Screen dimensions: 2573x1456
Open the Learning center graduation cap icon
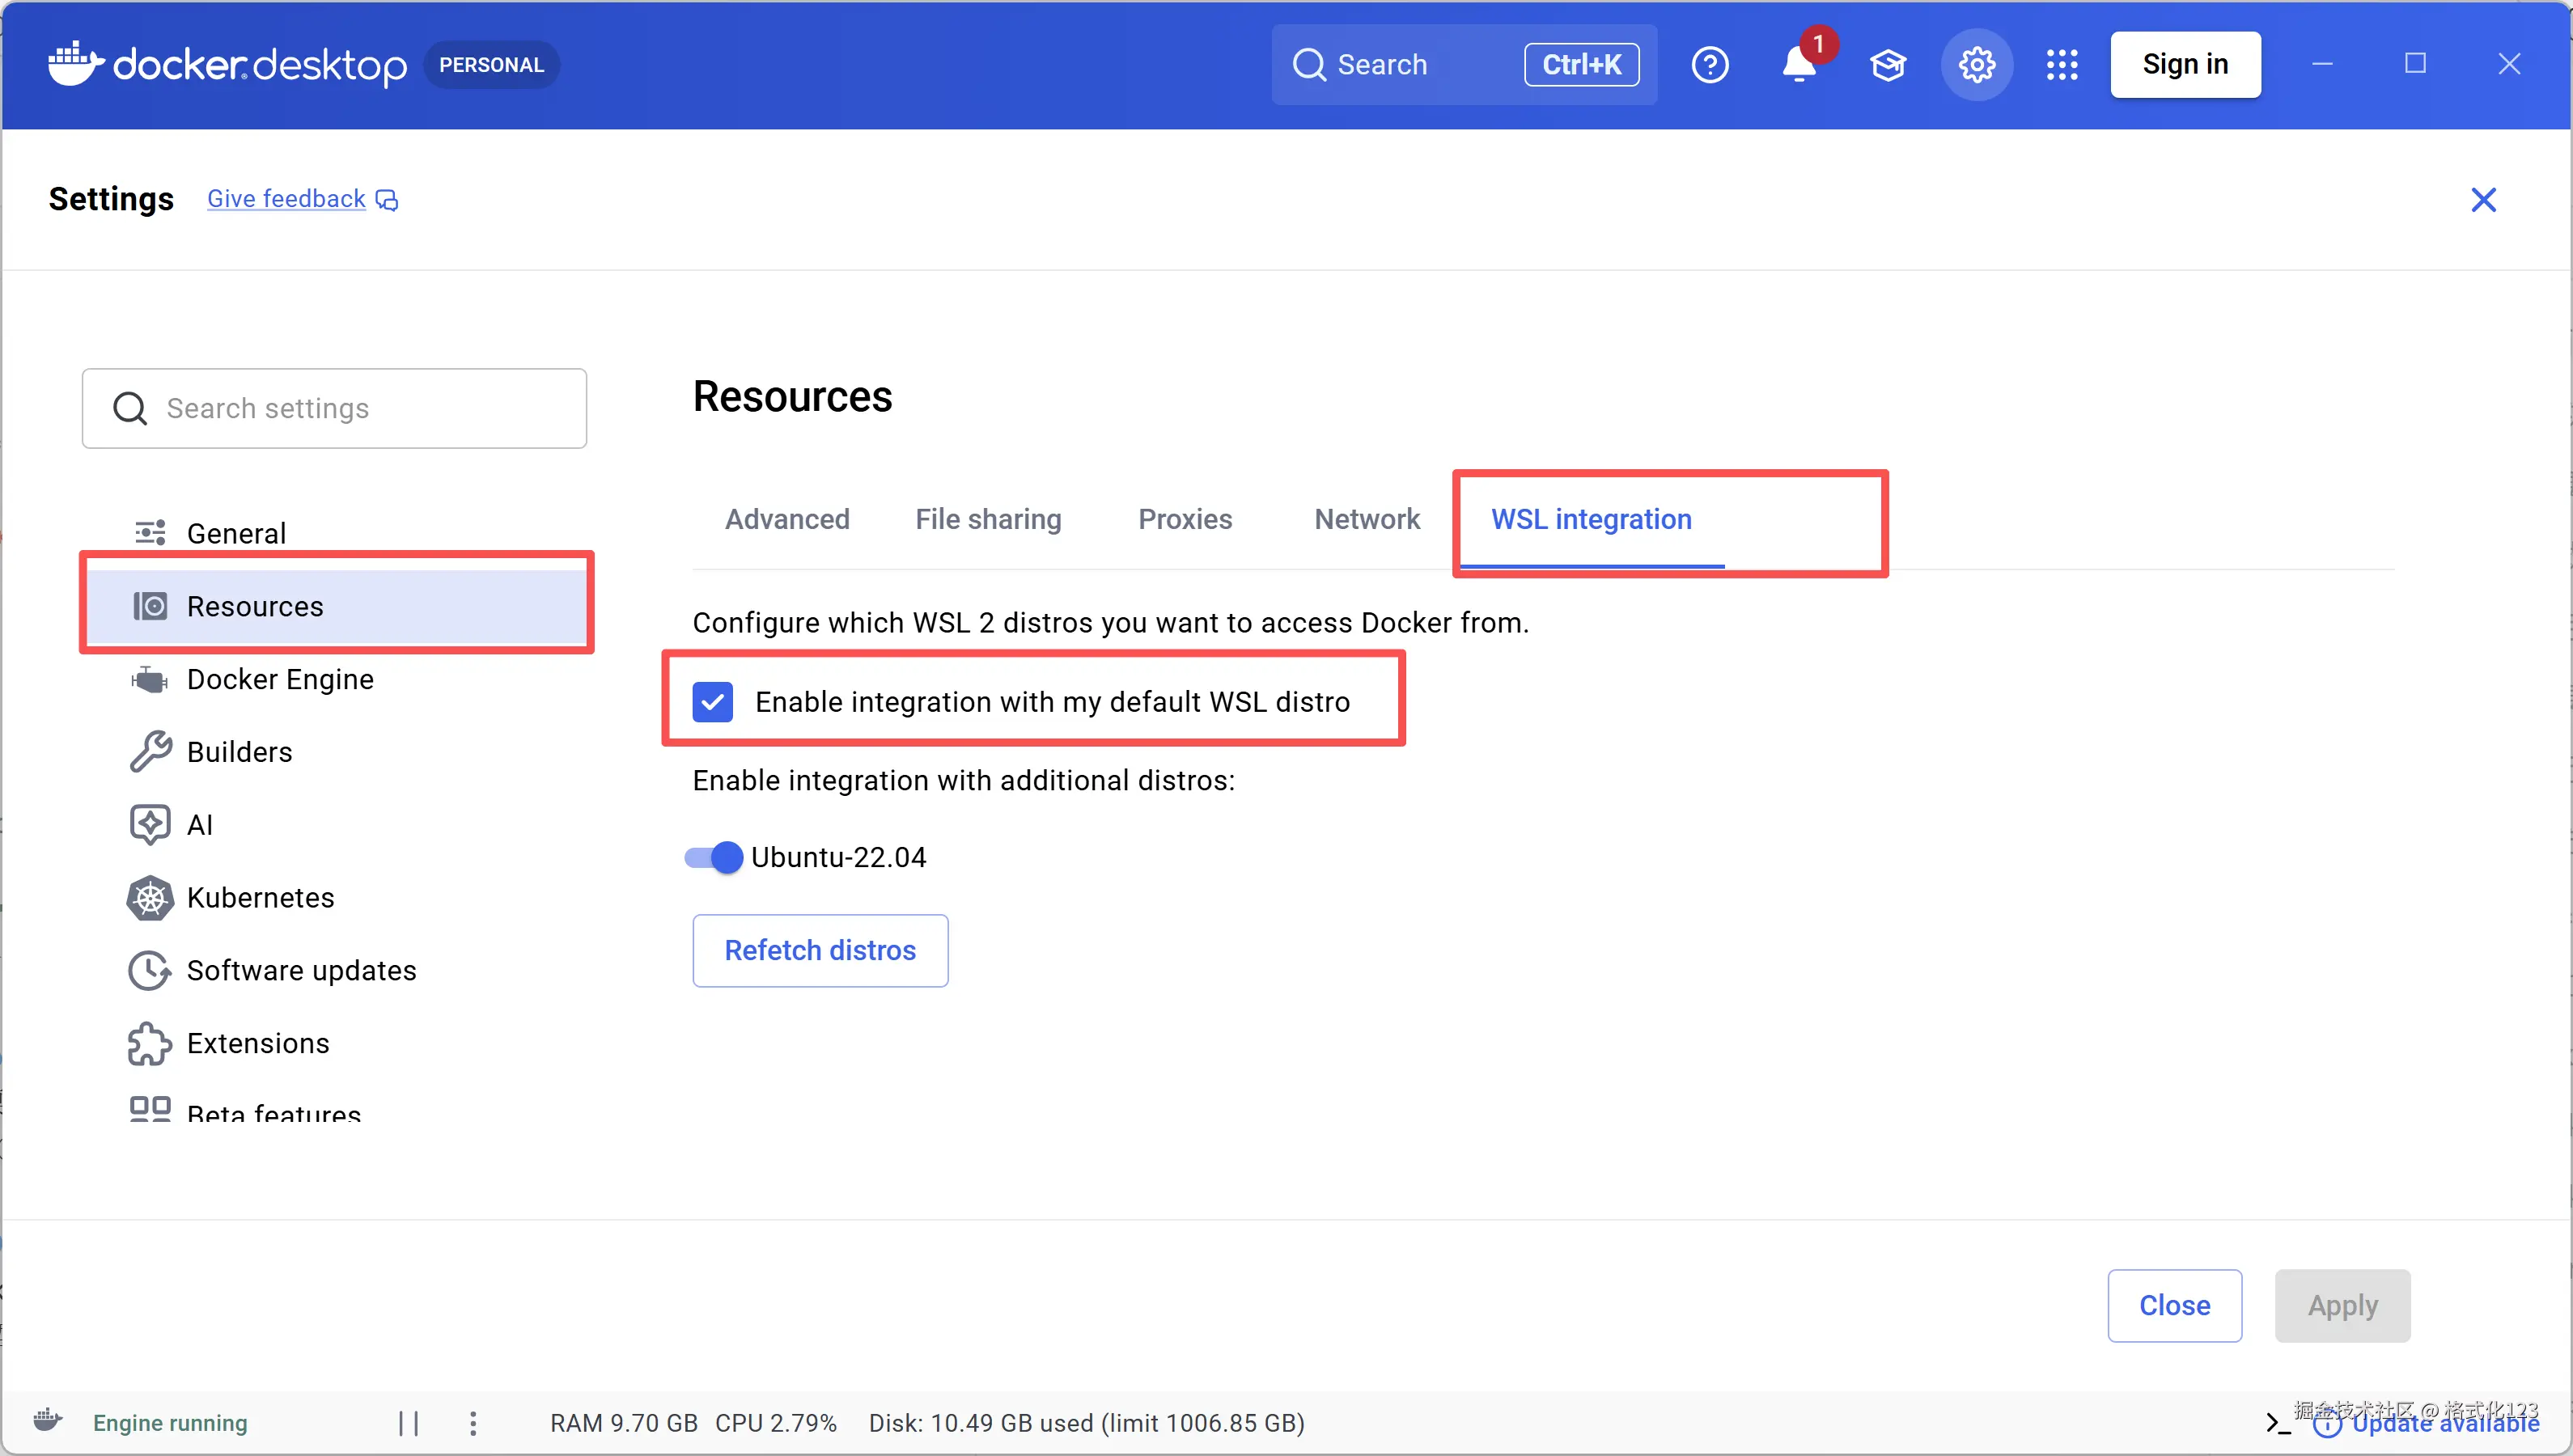tap(1887, 65)
